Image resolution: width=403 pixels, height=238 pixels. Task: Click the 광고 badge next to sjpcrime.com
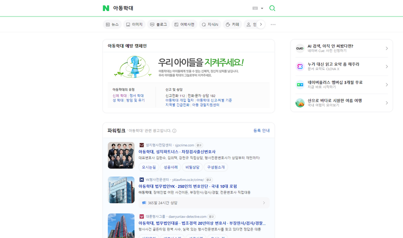click(x=199, y=145)
